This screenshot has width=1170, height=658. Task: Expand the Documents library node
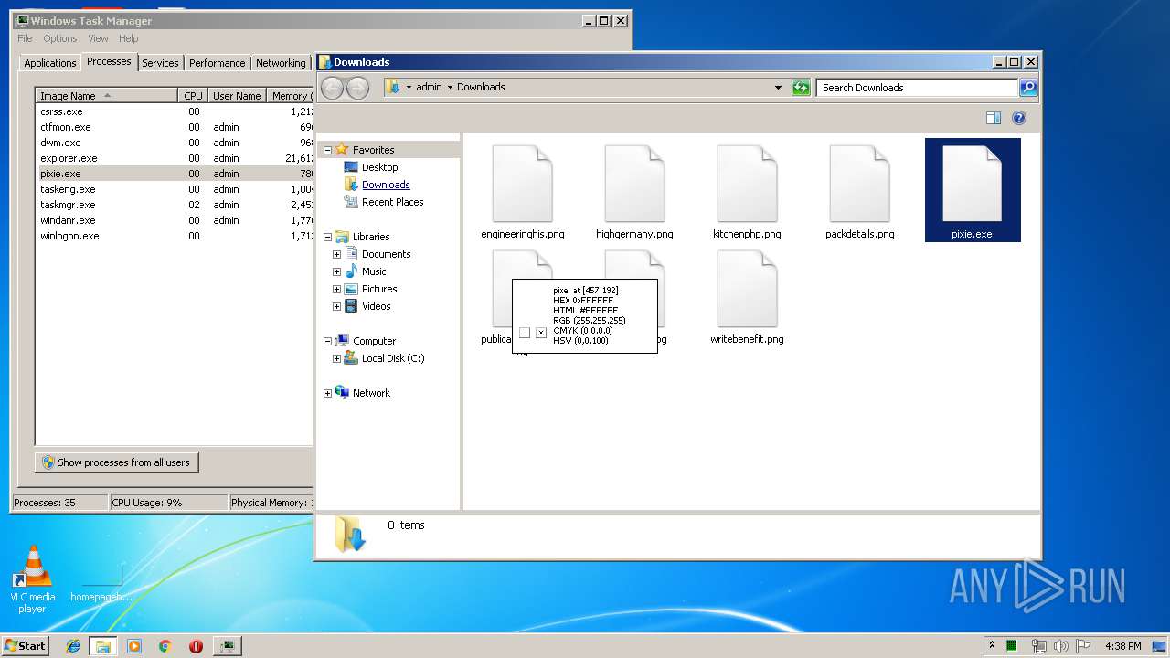coord(336,254)
